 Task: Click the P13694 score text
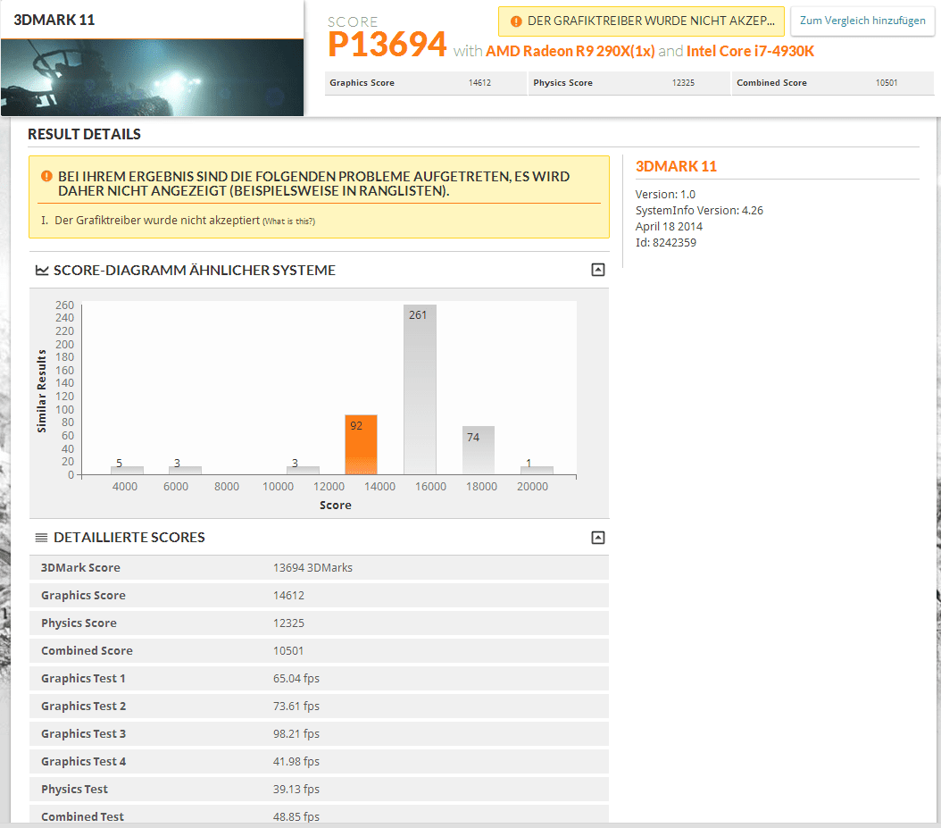(387, 45)
